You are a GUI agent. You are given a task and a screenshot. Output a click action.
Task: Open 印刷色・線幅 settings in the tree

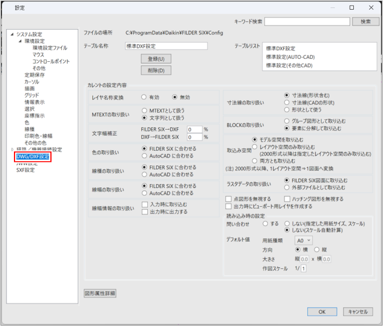click(38, 136)
